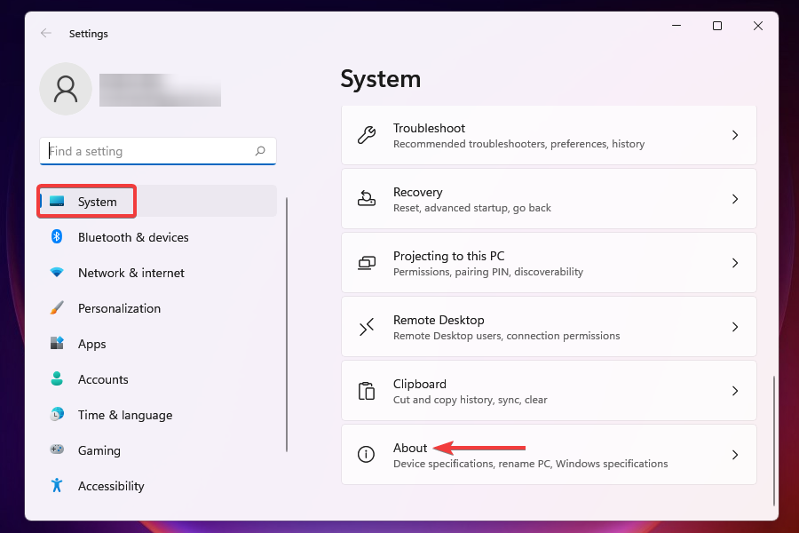Screen dimensions: 799x533
Task: Click the Apps icon in the sidebar
Action: [x=57, y=344]
